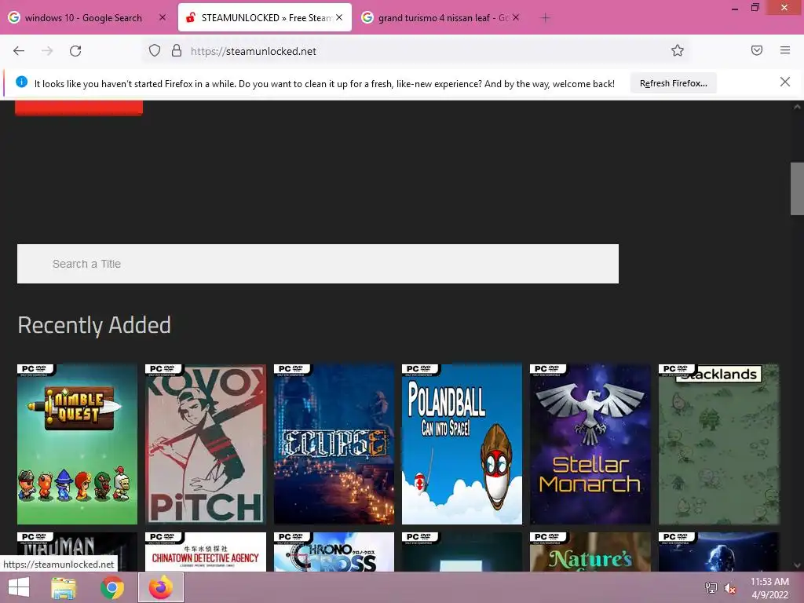Open the Stellar Monarch game cover

590,444
